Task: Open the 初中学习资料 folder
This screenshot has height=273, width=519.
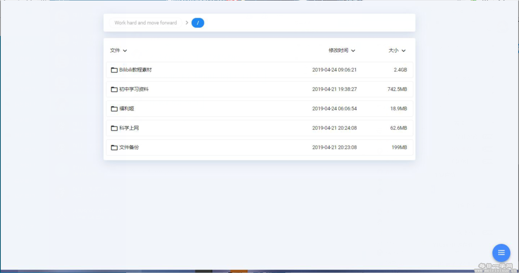Action: tap(259, 89)
